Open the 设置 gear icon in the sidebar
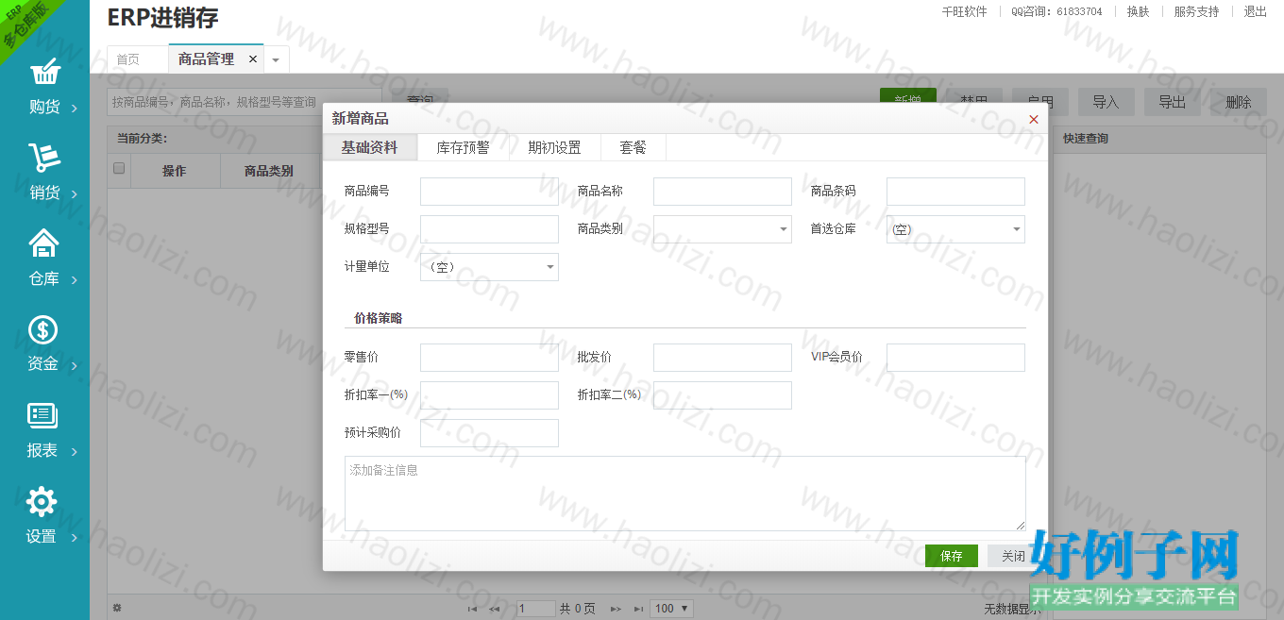1284x620 pixels. (x=42, y=501)
